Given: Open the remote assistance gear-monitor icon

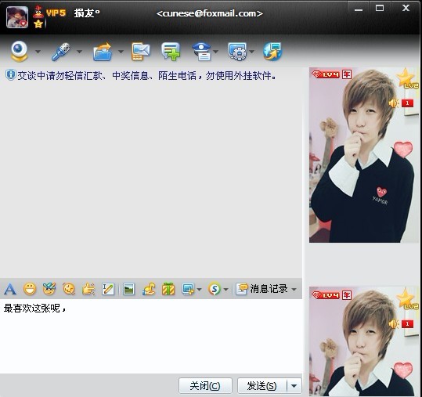Looking at the screenshot, I should pos(237,52).
